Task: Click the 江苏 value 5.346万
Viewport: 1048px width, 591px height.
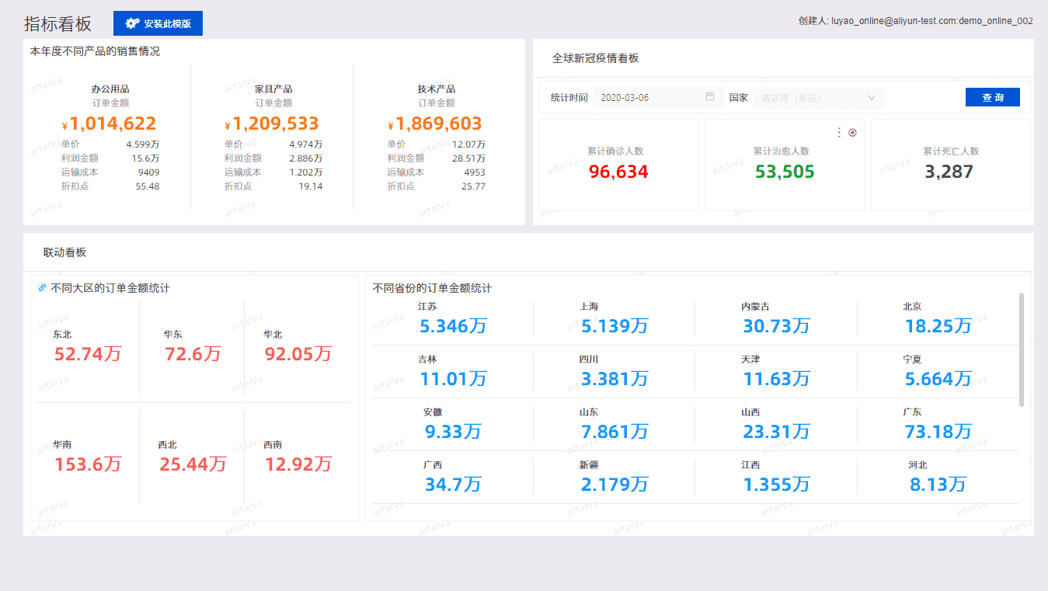Action: tap(453, 326)
